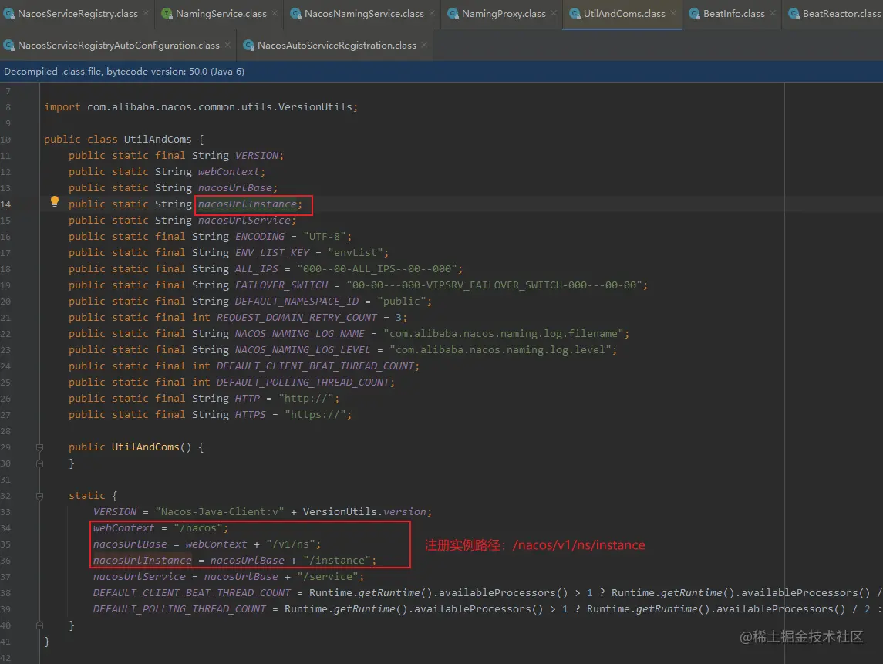This screenshot has height=664, width=883.
Task: Click the interface icon on NamingService.class tab
Action: click(x=167, y=14)
